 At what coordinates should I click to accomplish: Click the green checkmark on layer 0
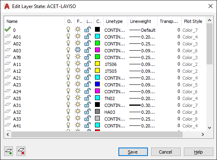pos(8,29)
